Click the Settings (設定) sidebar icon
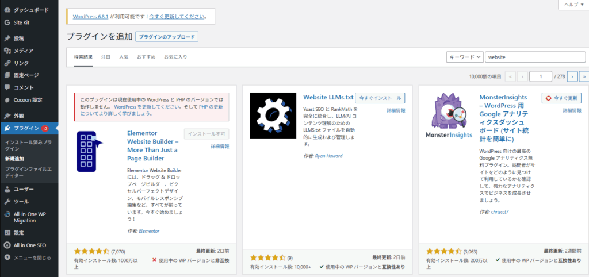The width and height of the screenshot is (589, 277). [x=7, y=233]
